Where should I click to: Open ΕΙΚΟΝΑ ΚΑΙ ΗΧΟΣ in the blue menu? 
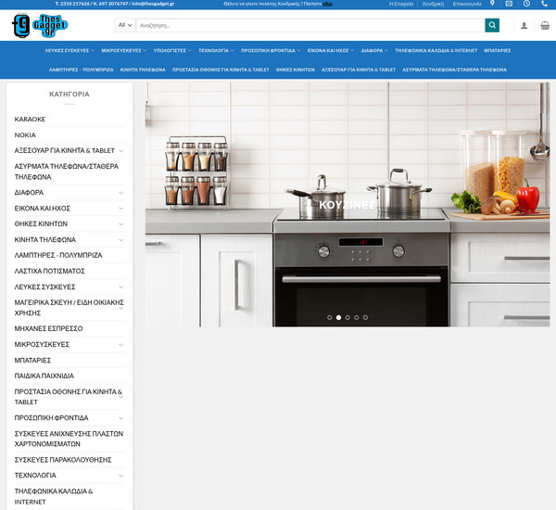click(331, 50)
